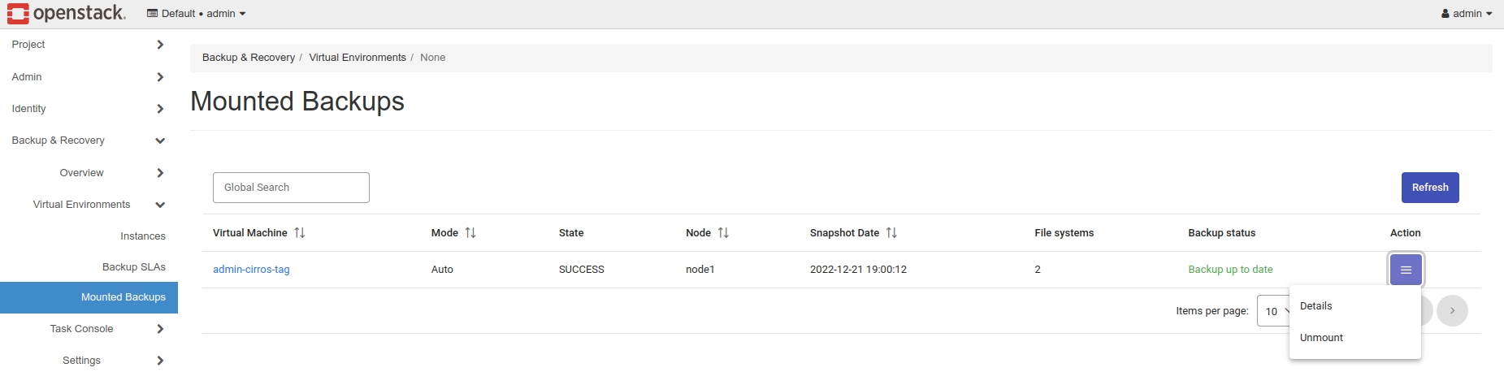Change items per page dropdown
The height and width of the screenshot is (372, 1504).
click(x=1273, y=311)
